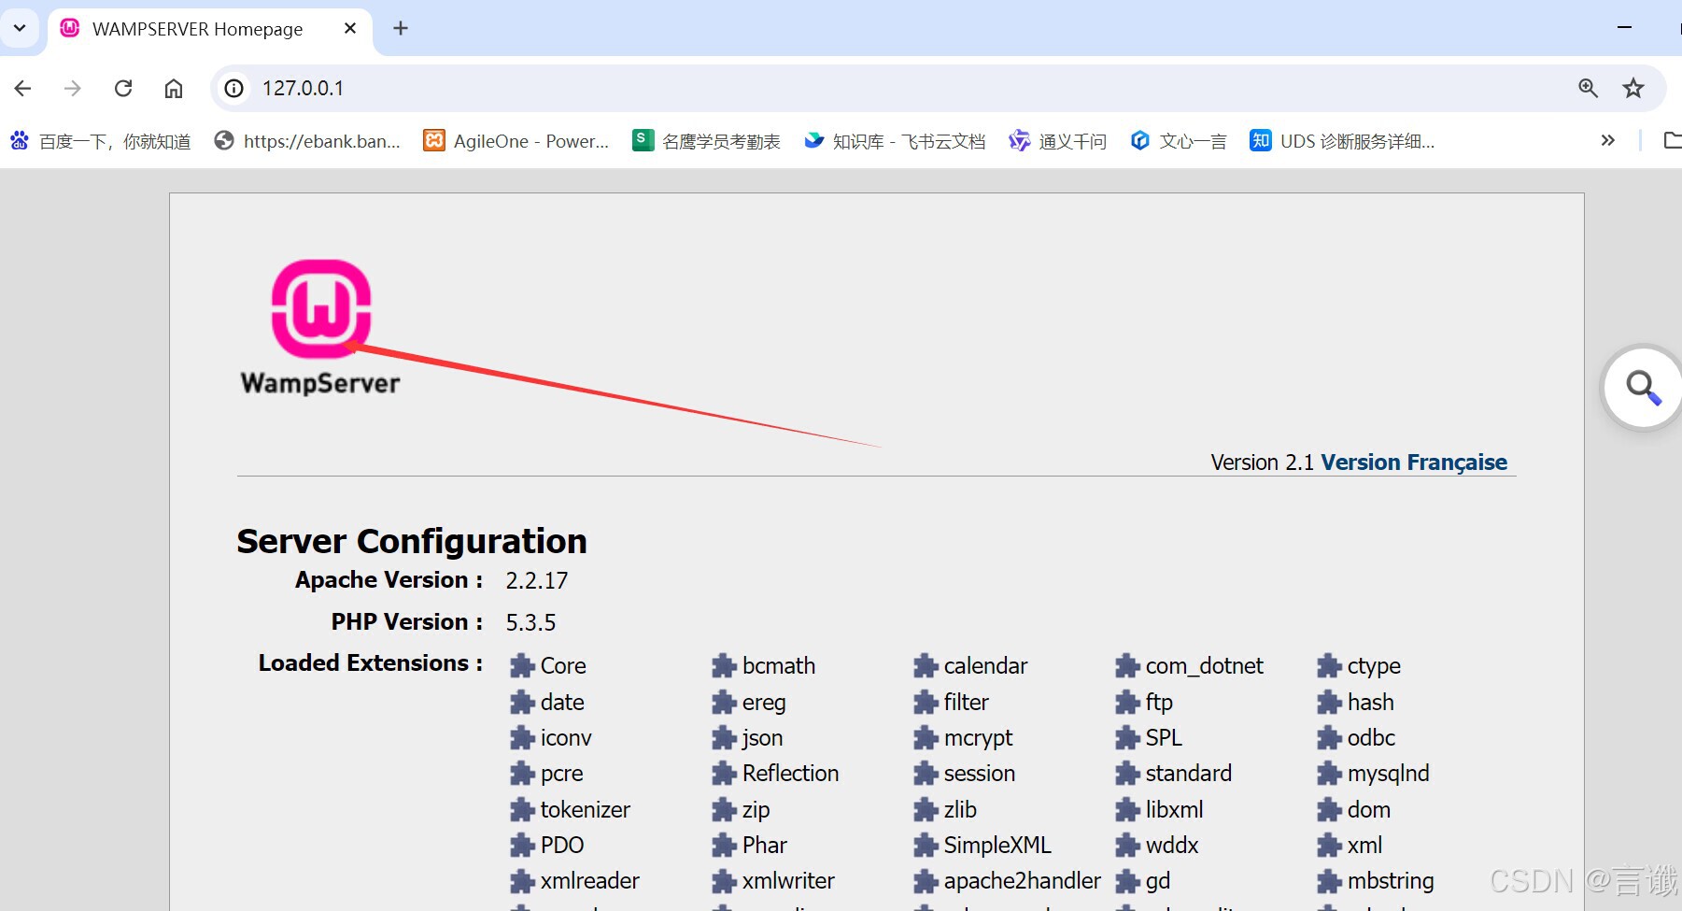The image size is (1682, 911).
Task: Open the 名鹰学员考勤表 bookmark
Action: 707,141
